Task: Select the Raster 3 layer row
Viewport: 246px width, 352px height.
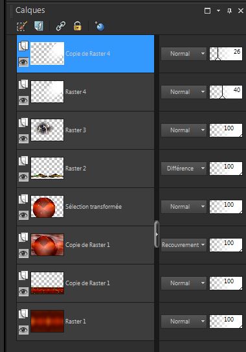Action: click(x=85, y=130)
